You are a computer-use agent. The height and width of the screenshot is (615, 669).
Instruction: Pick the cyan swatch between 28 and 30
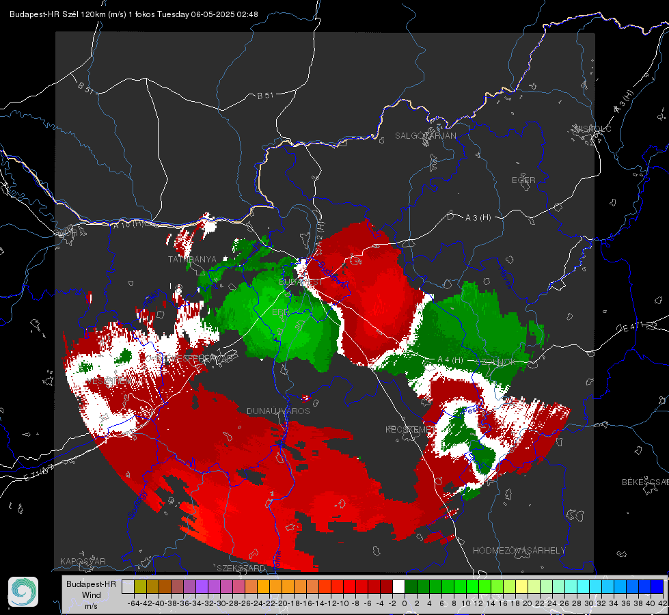(584, 586)
